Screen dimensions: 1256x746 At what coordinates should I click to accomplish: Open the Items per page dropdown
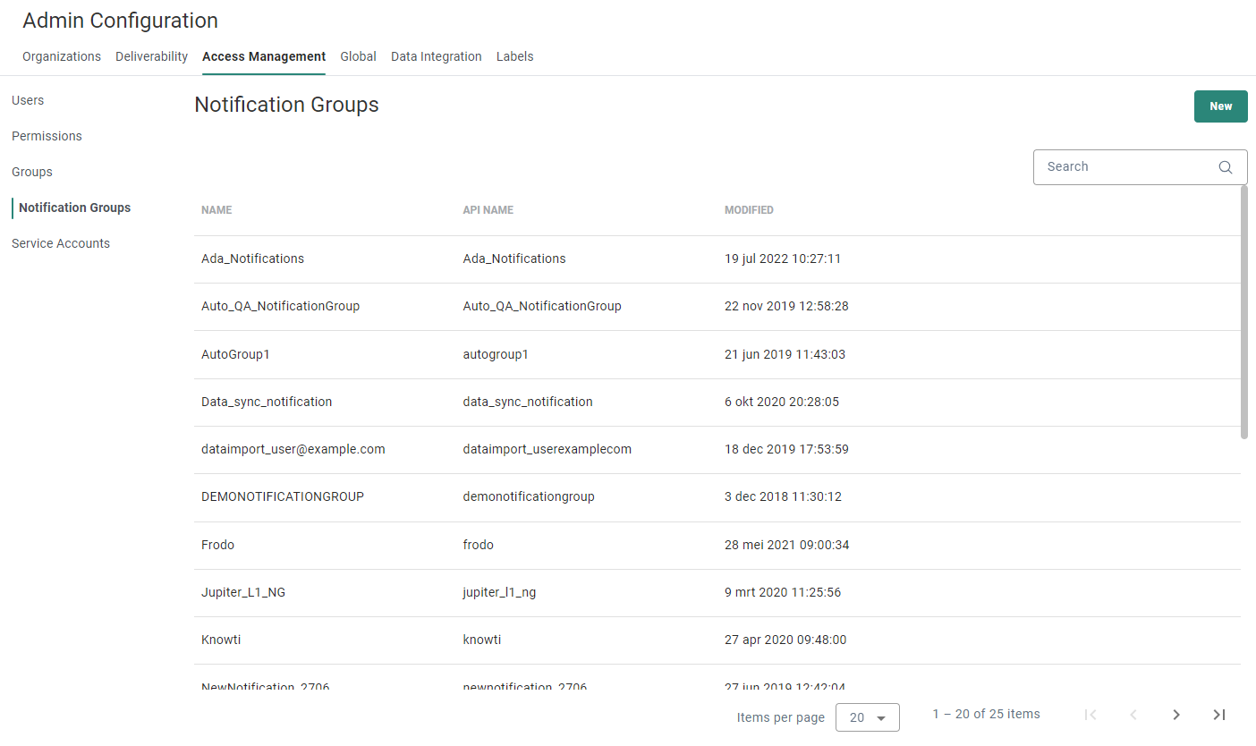pos(867,717)
